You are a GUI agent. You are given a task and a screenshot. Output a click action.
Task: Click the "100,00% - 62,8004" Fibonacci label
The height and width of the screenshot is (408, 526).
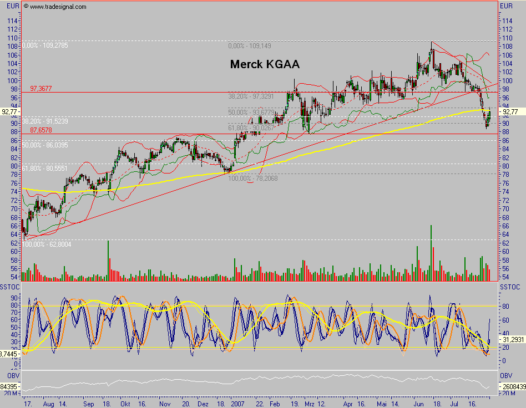pyautogui.click(x=47, y=244)
